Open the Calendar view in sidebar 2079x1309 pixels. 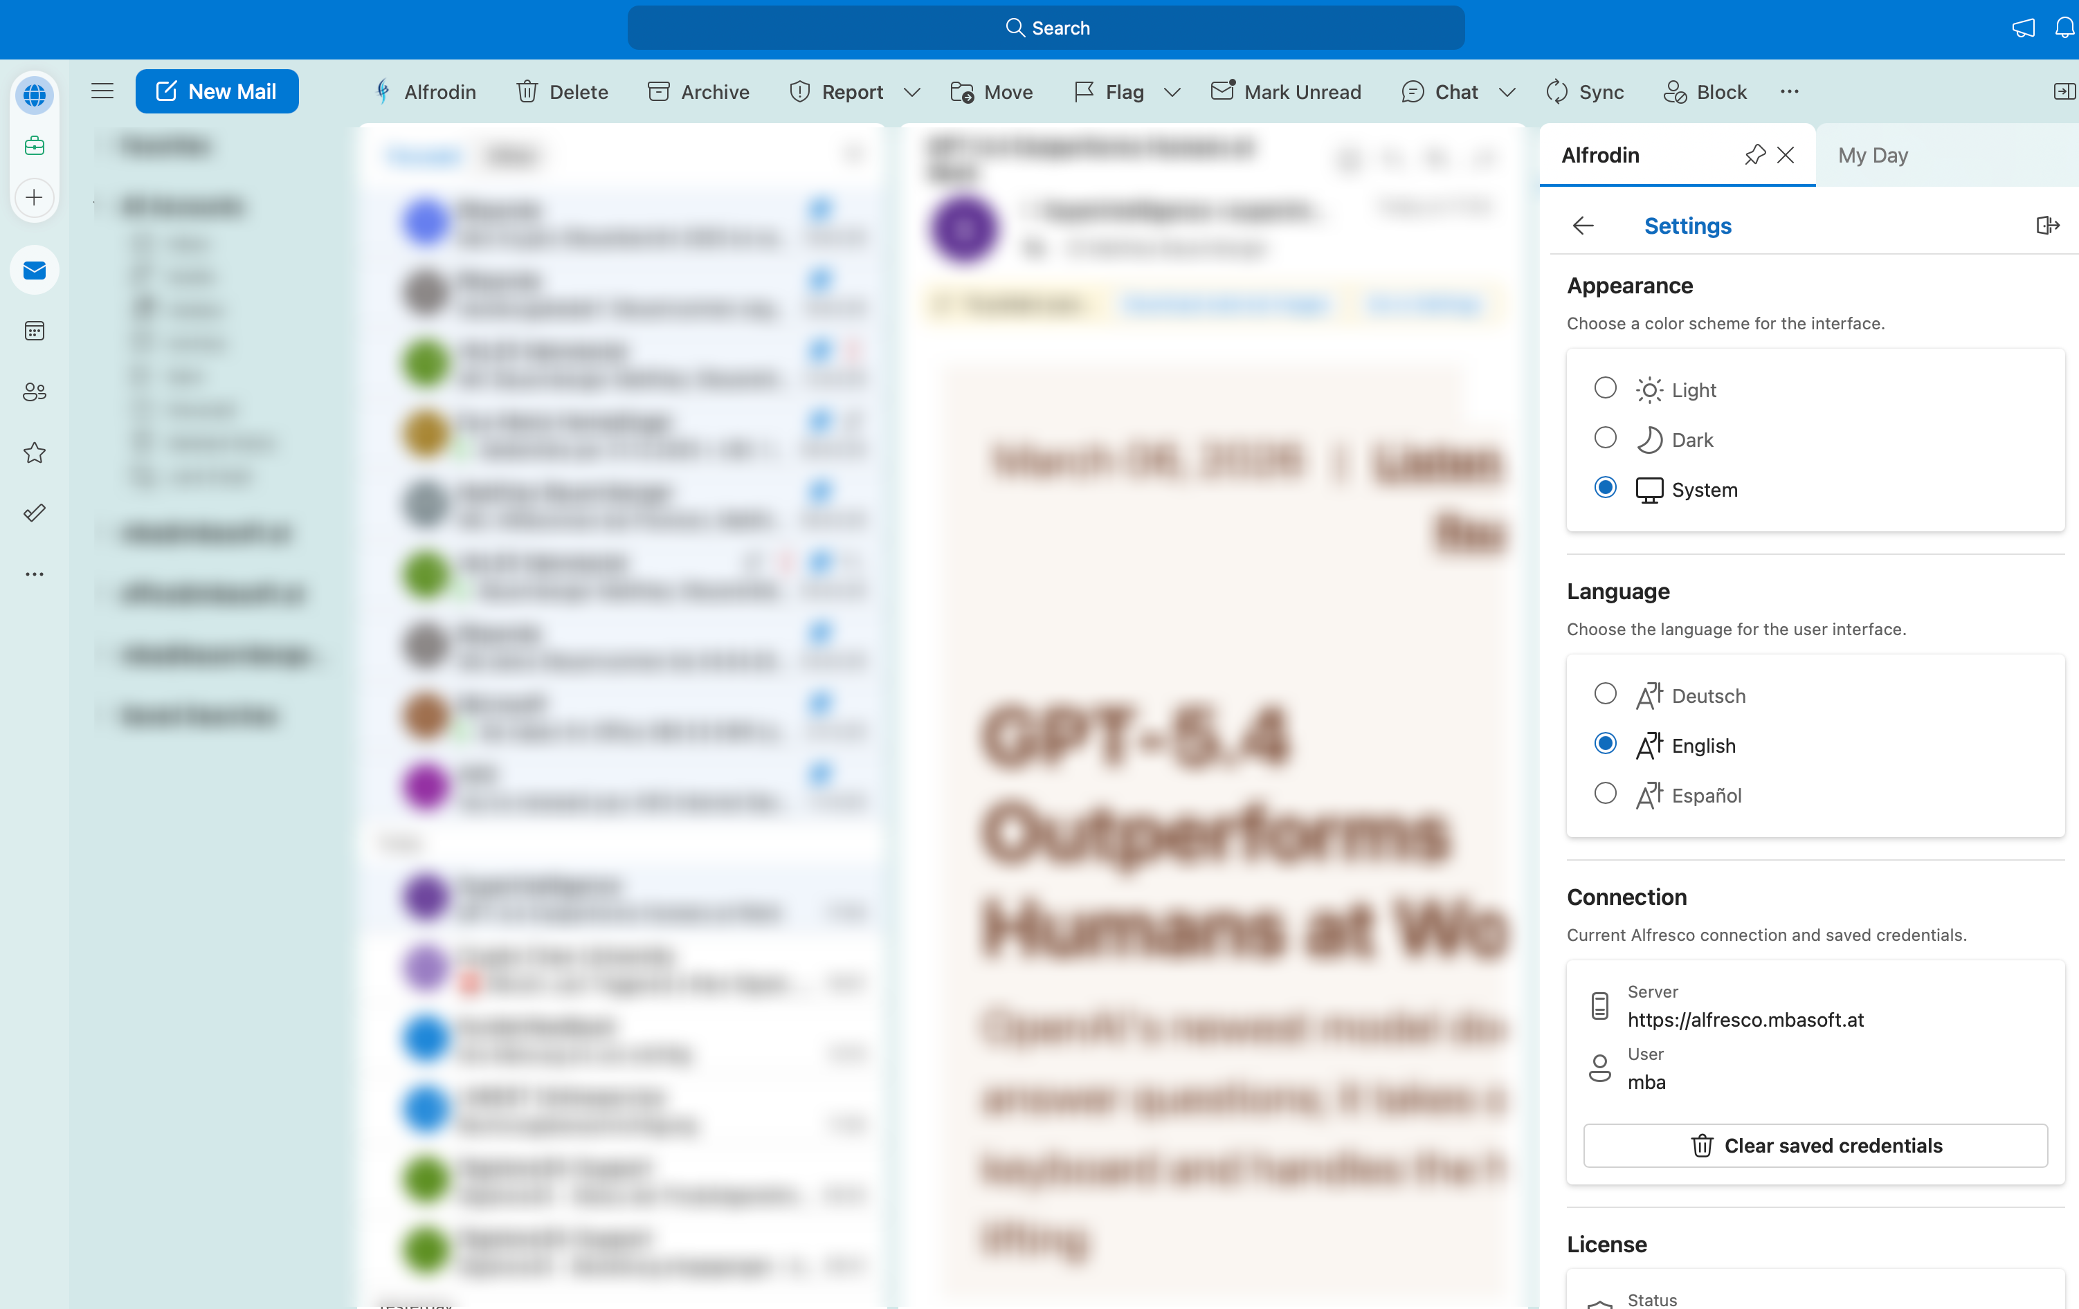pyautogui.click(x=35, y=331)
